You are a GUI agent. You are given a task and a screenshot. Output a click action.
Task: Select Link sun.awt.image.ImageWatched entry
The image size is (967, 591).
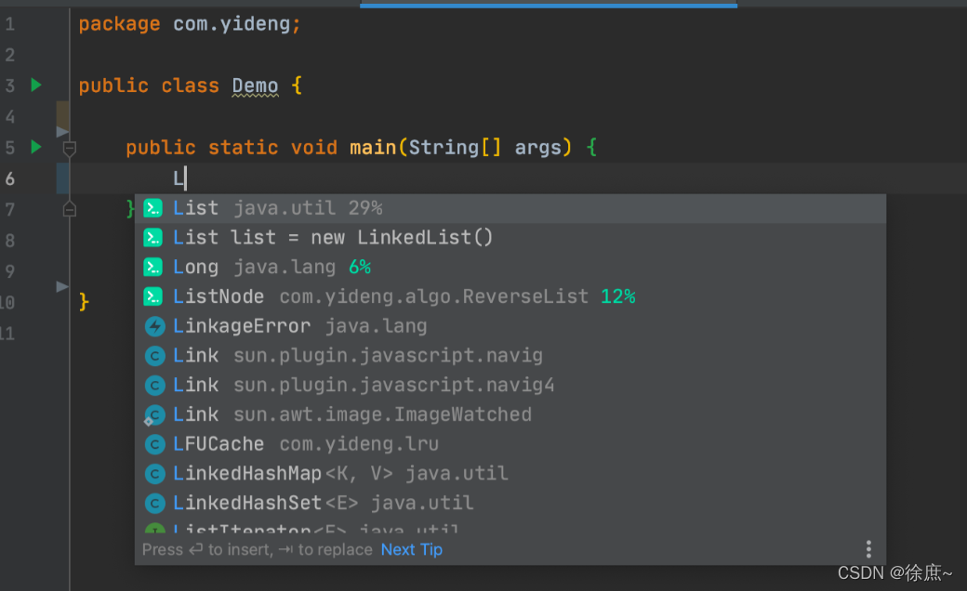pyautogui.click(x=510, y=414)
